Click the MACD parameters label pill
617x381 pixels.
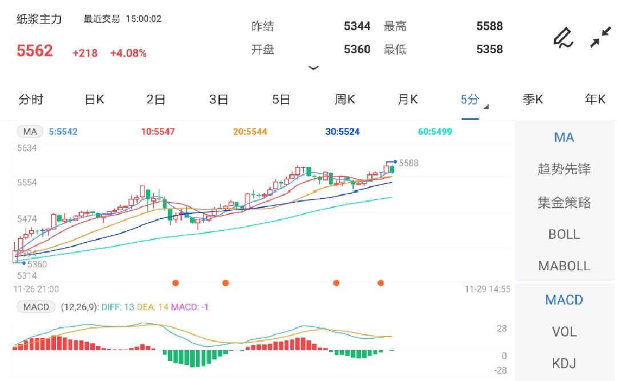(36, 307)
